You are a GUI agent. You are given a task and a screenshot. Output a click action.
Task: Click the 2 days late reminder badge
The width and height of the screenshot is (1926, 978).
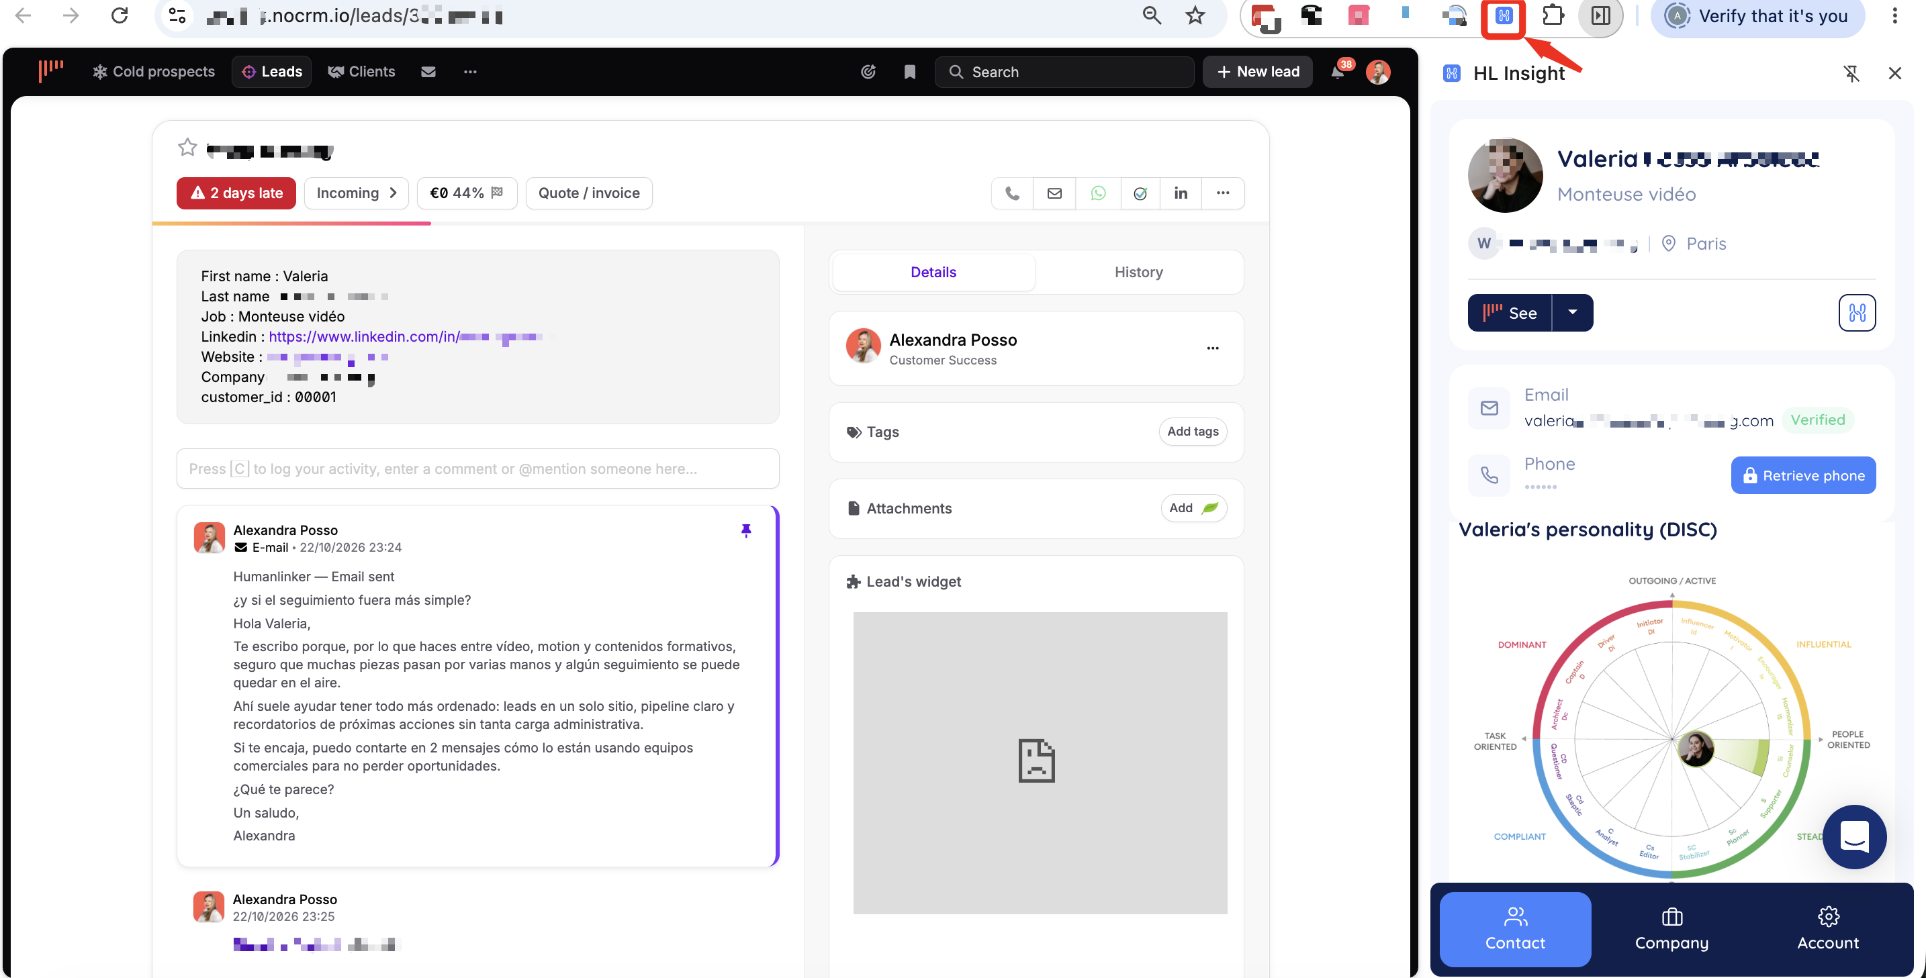coord(236,193)
